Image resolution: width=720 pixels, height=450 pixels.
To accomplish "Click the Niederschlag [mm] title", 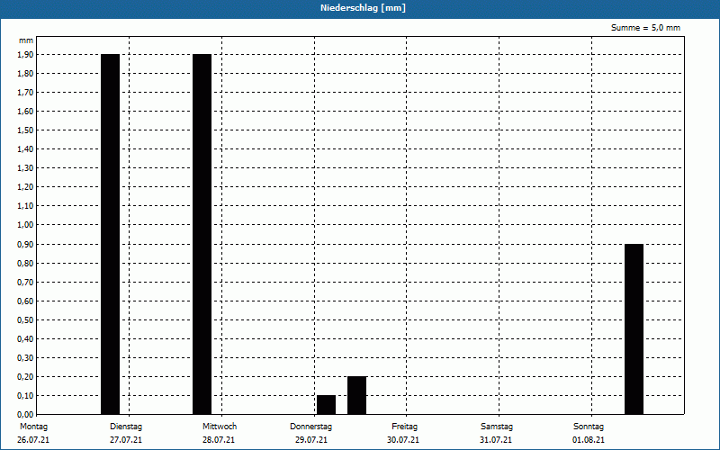I will [363, 8].
